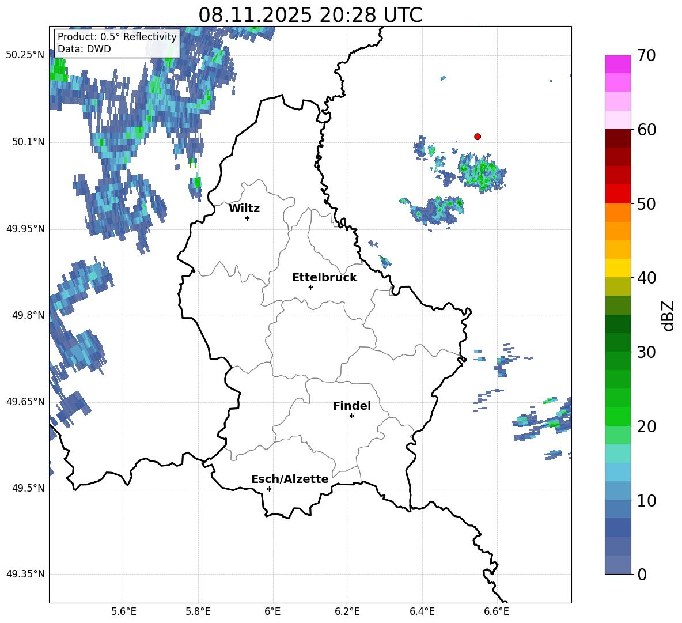
Task: Click the Wiltz station cross marker
Action: click(248, 218)
